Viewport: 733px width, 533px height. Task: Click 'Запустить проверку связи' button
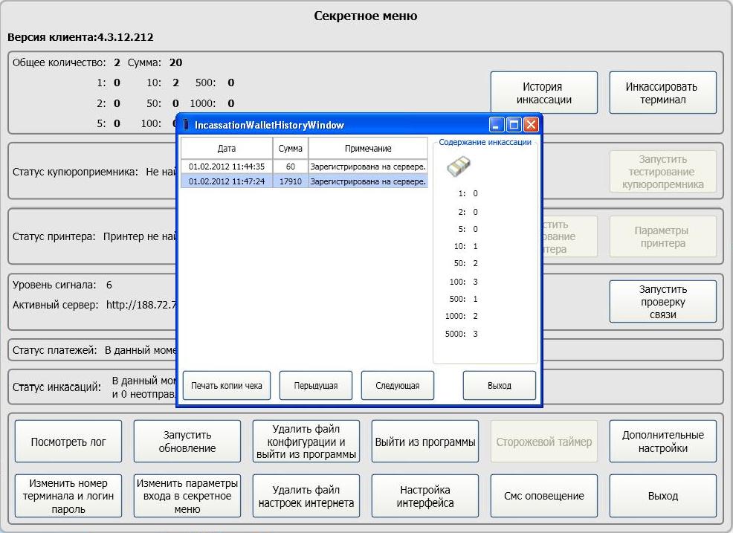[x=663, y=302]
